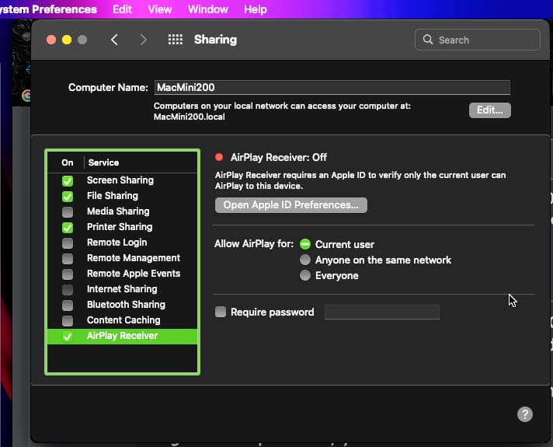The image size is (553, 447).
Task: Select the Remote Login service row
Action: pos(123,243)
